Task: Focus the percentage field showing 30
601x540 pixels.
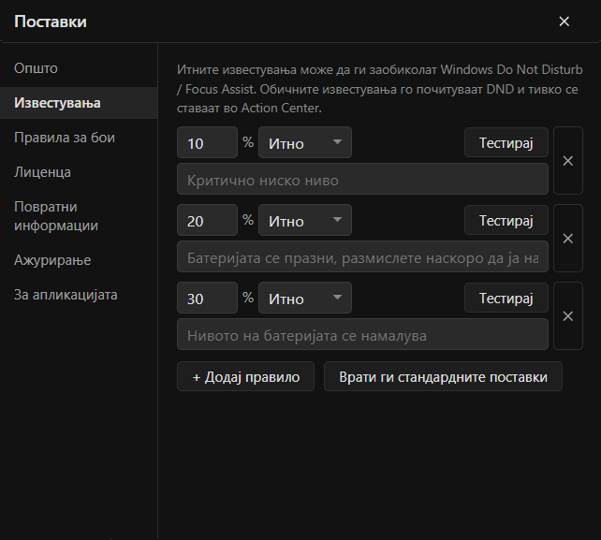Action: click(208, 298)
